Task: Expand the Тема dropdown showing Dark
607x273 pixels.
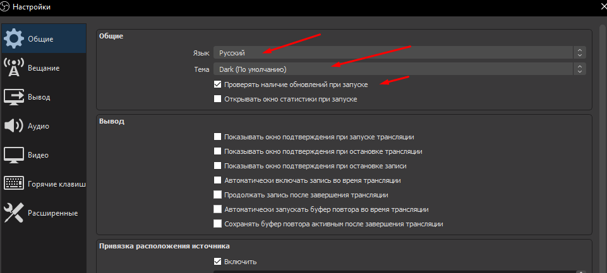Action: [x=399, y=69]
